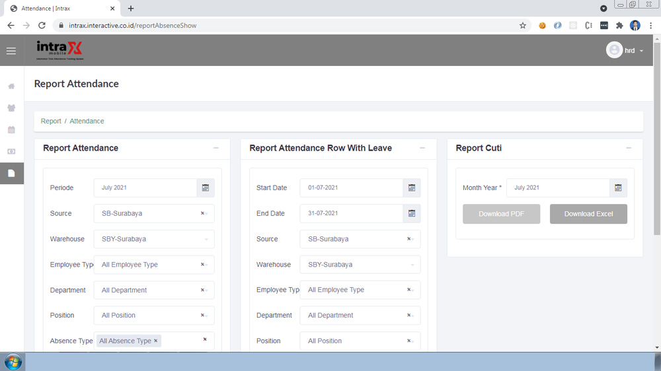This screenshot has height=371, width=661.
Task: Open Warehouse dropdown in Report Attendance
Action: pos(154,239)
